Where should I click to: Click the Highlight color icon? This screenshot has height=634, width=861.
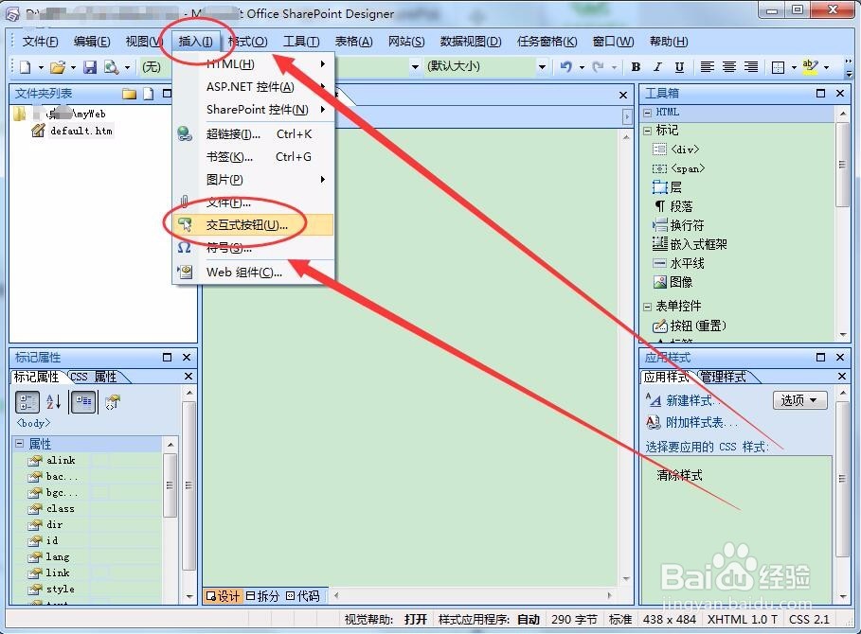811,67
